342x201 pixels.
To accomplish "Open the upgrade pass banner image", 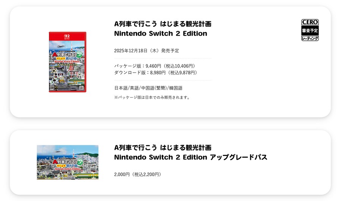I will 67,162.
